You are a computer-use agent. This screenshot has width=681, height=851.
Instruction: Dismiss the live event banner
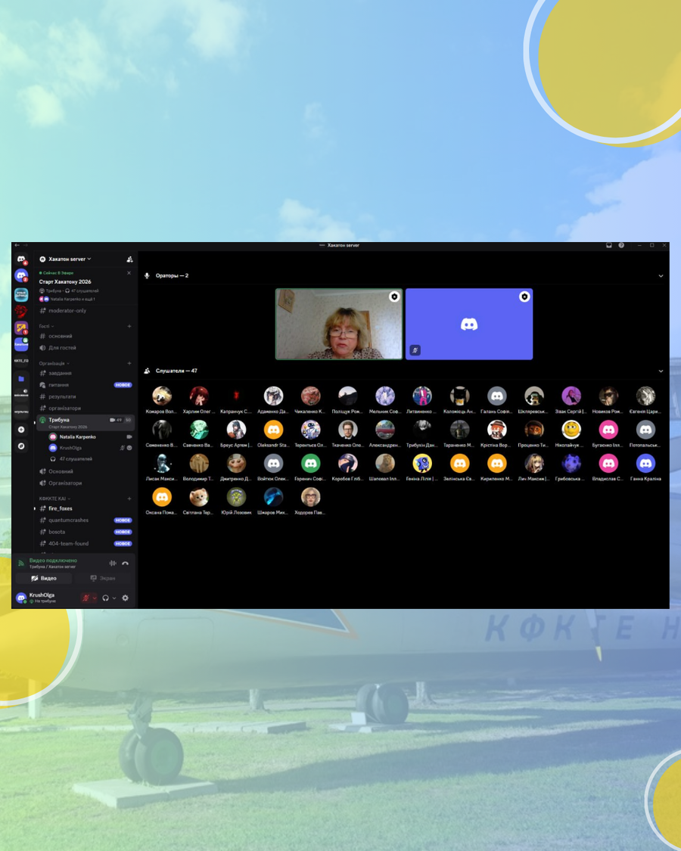coord(129,273)
